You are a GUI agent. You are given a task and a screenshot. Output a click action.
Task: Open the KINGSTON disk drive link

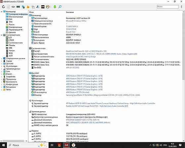(x=83, y=120)
